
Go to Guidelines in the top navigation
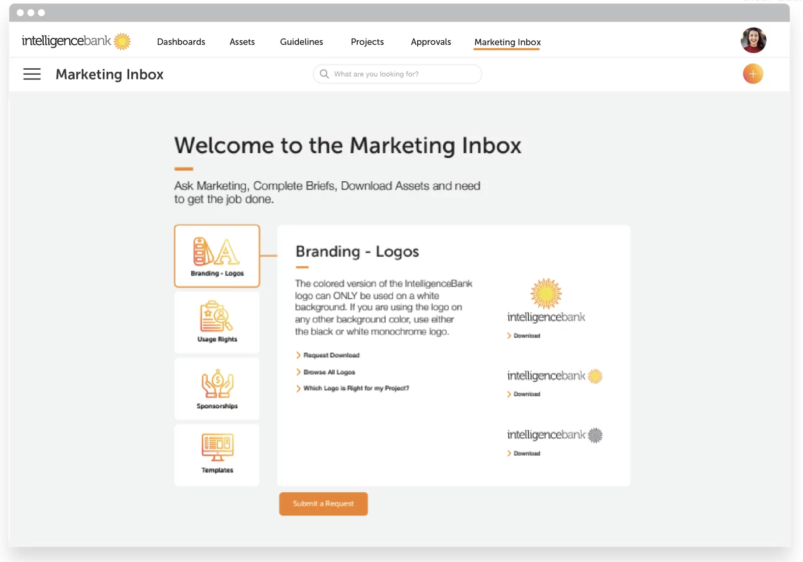(x=301, y=42)
